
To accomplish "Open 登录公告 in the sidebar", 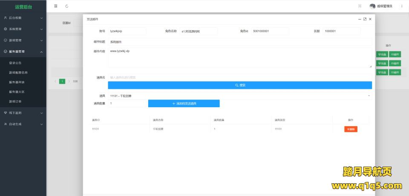I will click(15, 62).
